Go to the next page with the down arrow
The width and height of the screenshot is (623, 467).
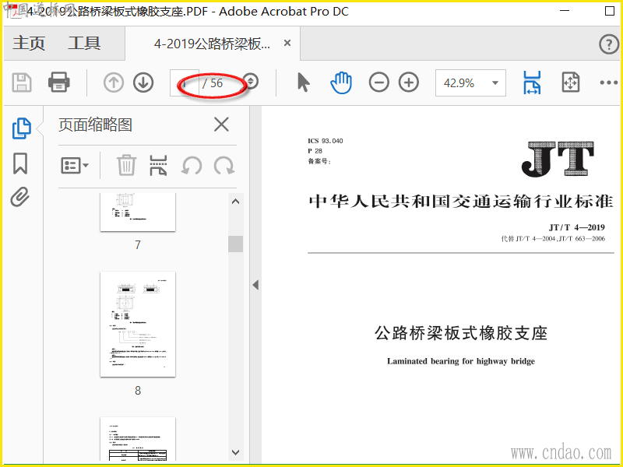pos(143,83)
